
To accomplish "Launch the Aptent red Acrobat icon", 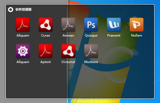I will click(45, 51).
